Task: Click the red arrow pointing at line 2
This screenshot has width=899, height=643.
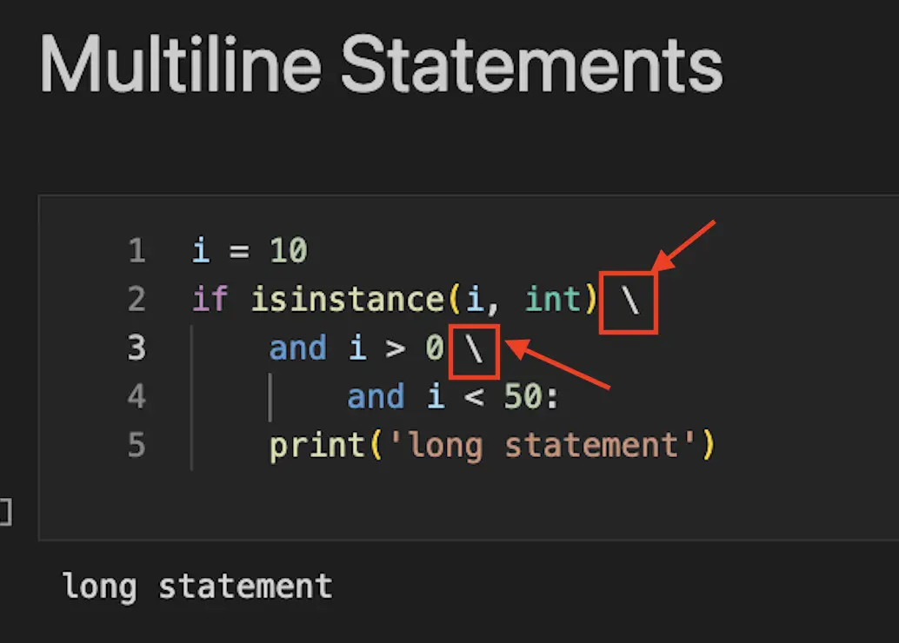Action: tap(683, 245)
